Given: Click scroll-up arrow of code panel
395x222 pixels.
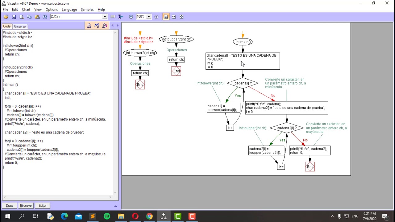Looking at the screenshot, I should 115,32.
